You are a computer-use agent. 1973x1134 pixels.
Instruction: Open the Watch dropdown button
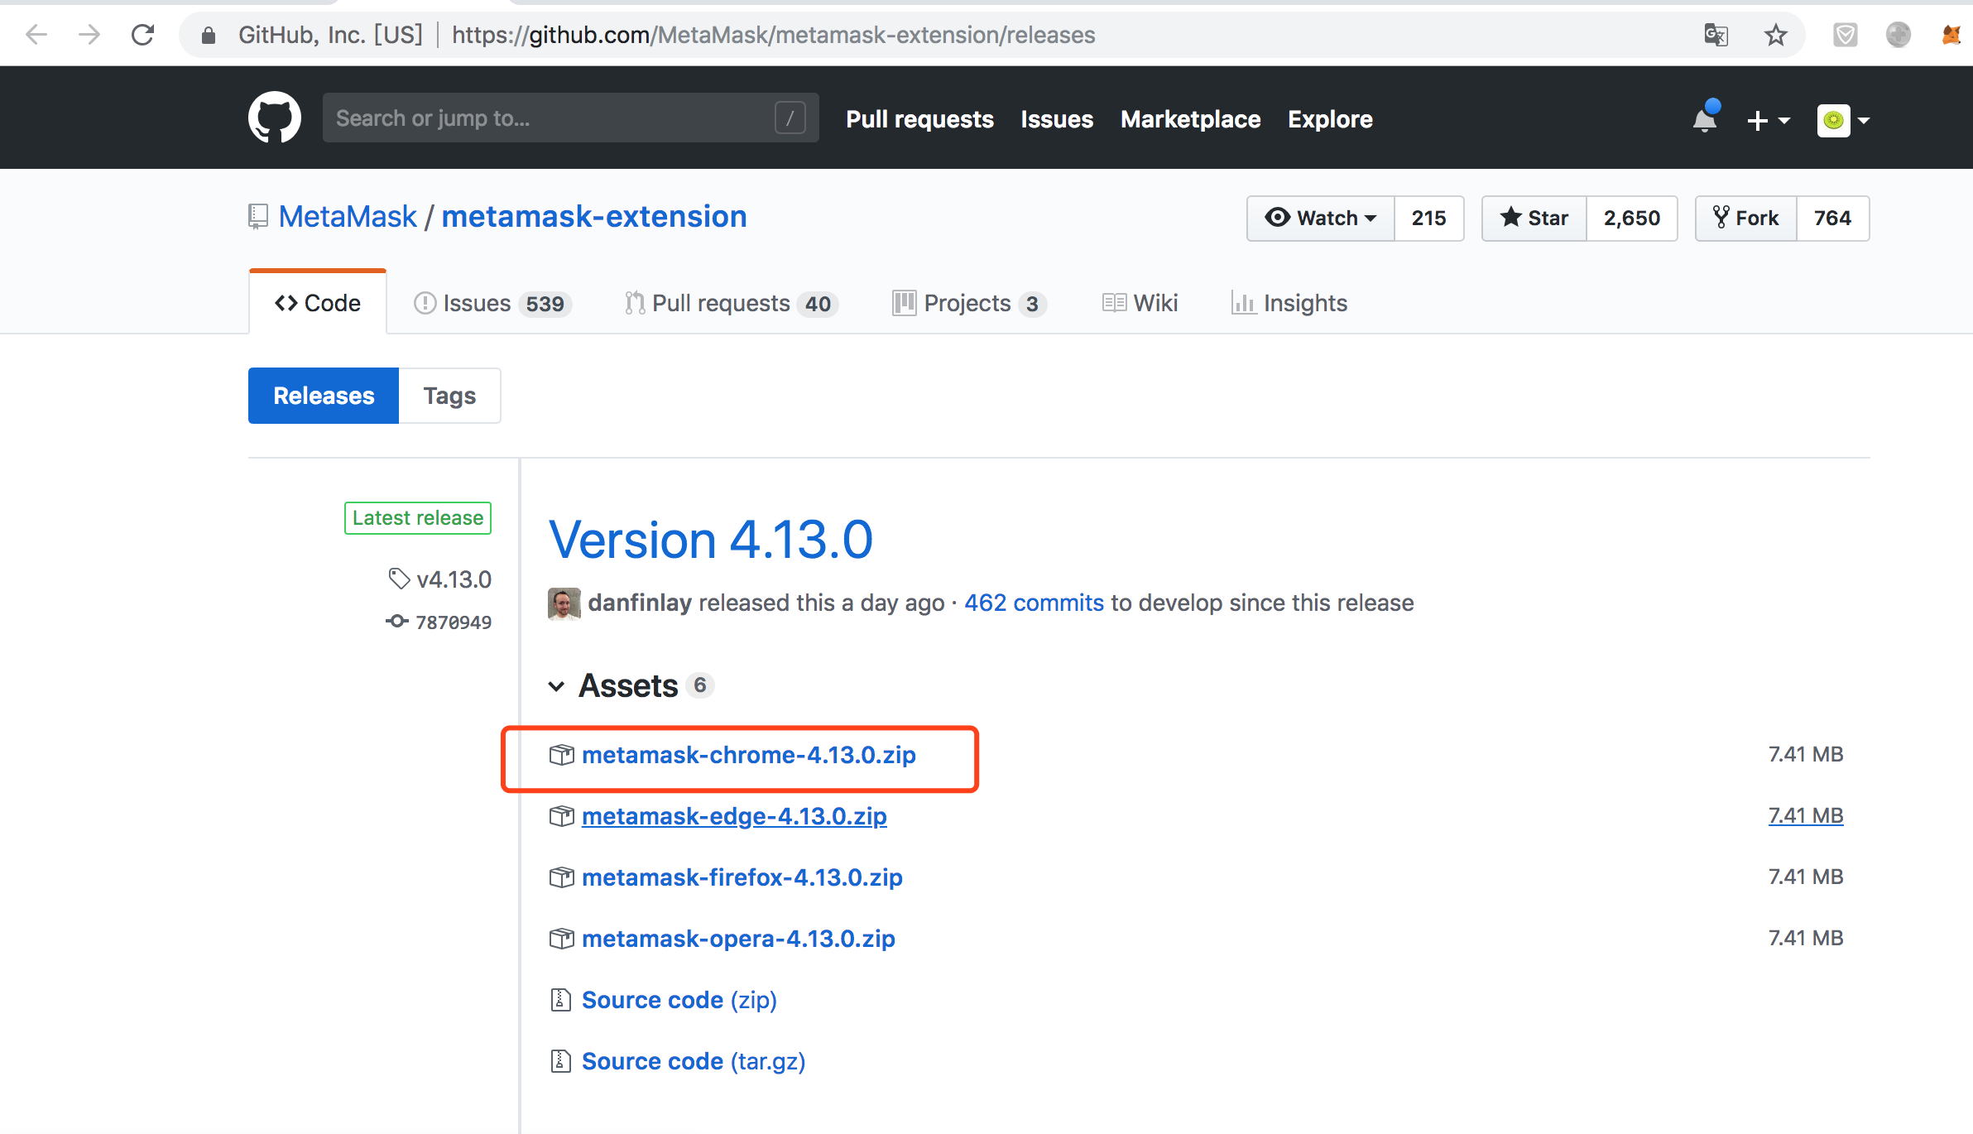(x=1321, y=218)
